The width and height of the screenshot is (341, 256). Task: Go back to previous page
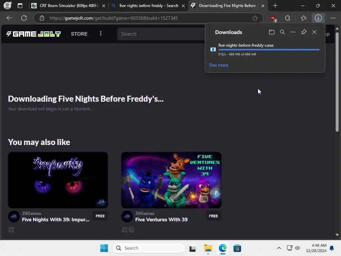[x=9, y=18]
